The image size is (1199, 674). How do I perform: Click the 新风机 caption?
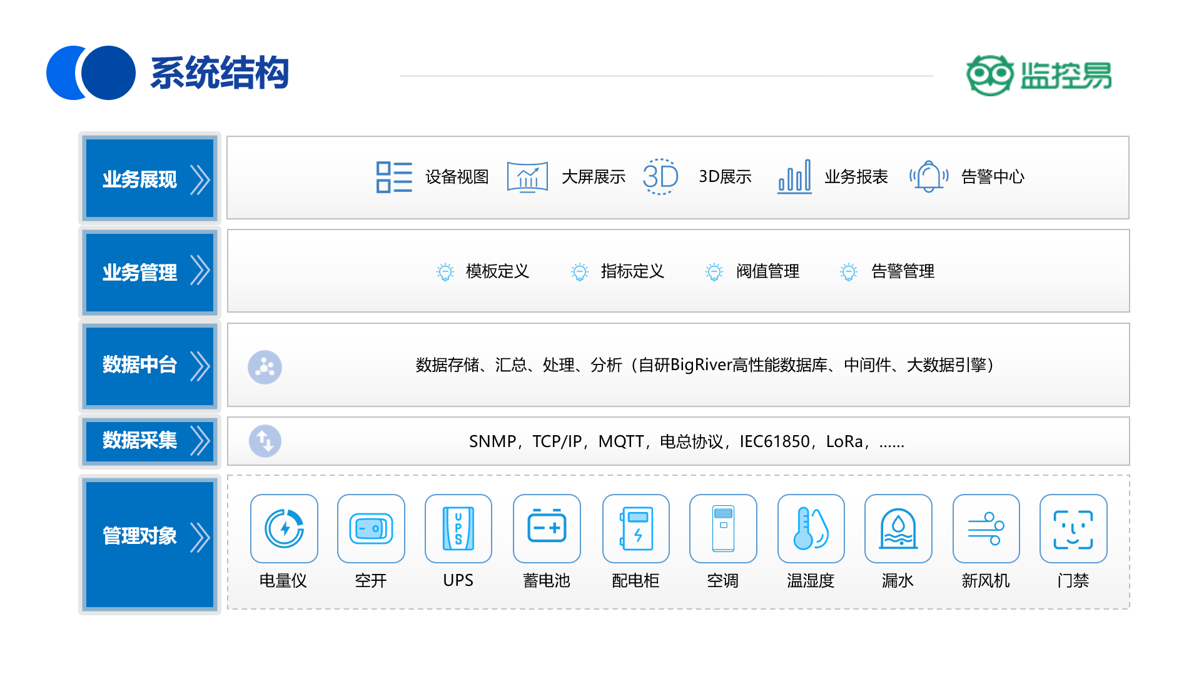tap(986, 581)
